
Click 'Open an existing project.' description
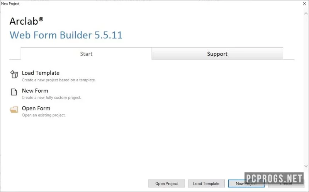point(44,115)
